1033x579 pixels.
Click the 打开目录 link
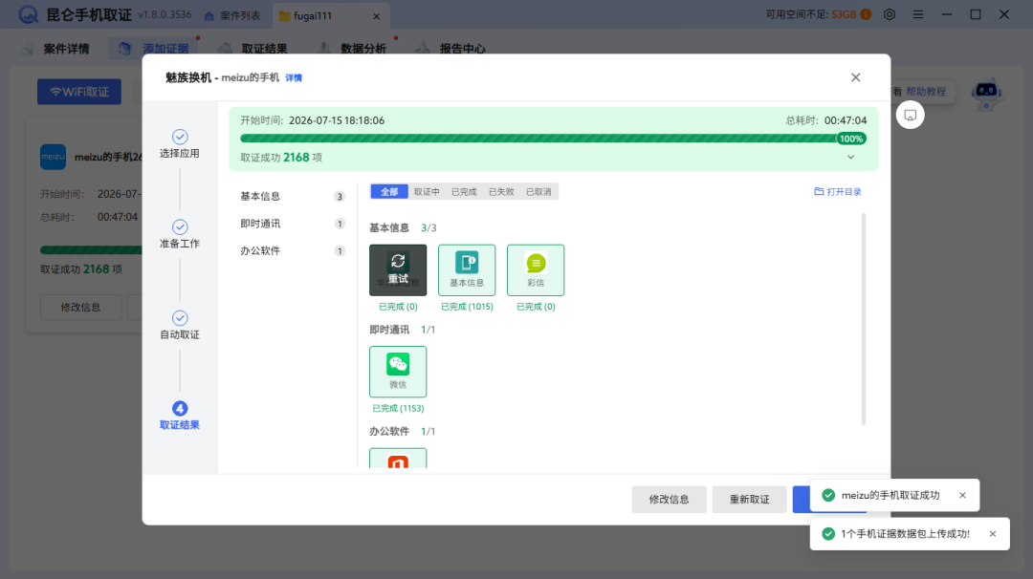click(837, 191)
